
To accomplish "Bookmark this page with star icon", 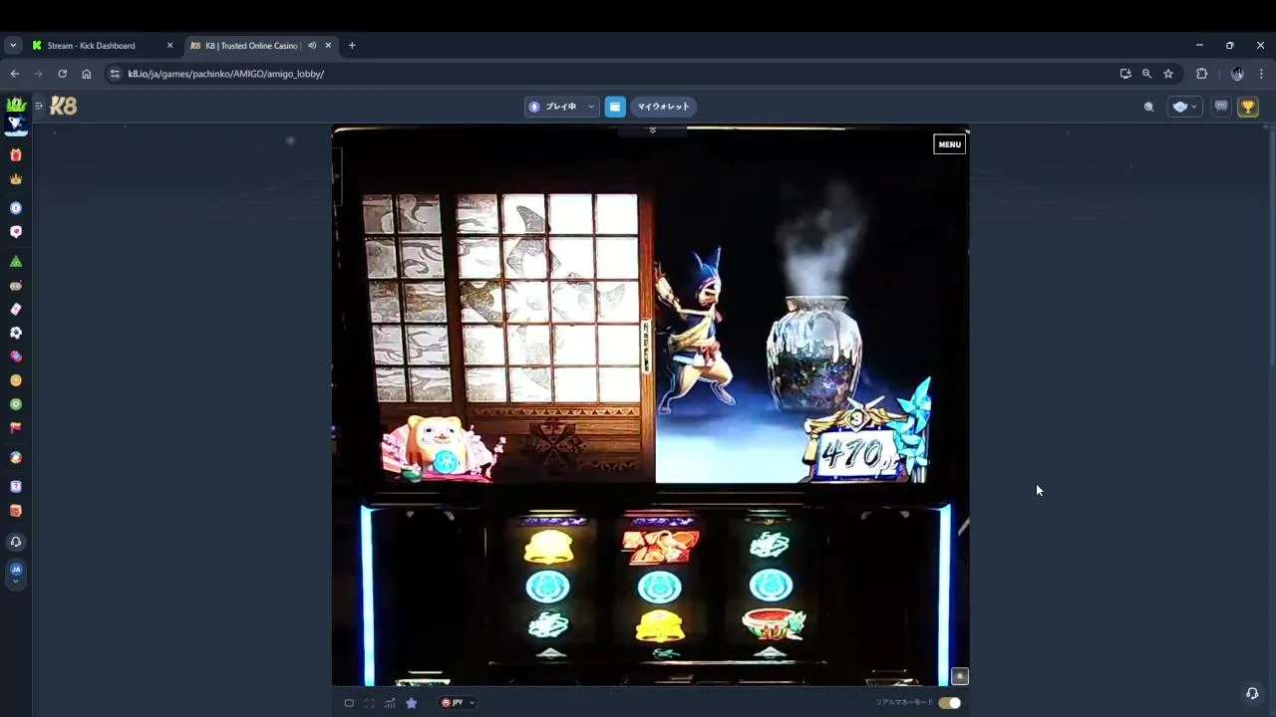I will pos(1168,74).
